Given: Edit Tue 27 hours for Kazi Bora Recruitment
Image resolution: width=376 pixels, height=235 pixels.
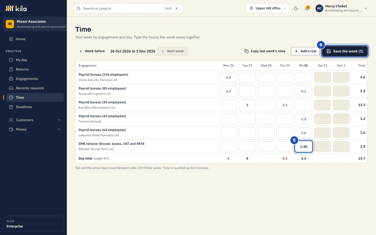Looking at the screenshot, I should (247, 105).
